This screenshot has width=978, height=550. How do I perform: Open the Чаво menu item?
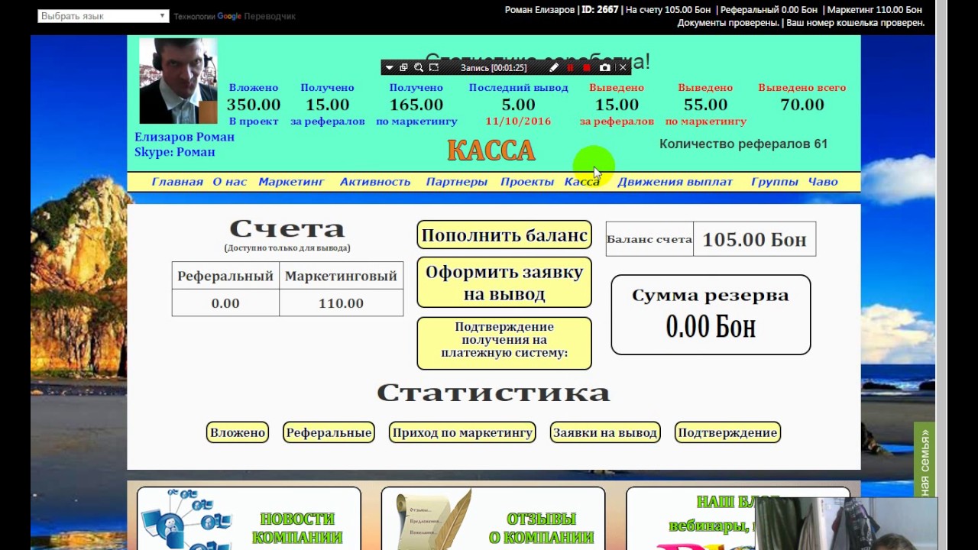[x=823, y=182]
